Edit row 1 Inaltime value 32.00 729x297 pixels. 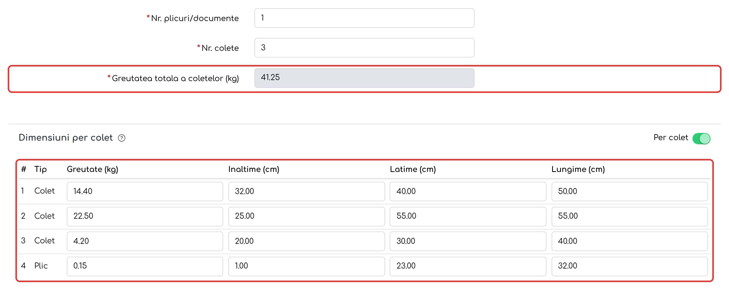pyautogui.click(x=306, y=191)
